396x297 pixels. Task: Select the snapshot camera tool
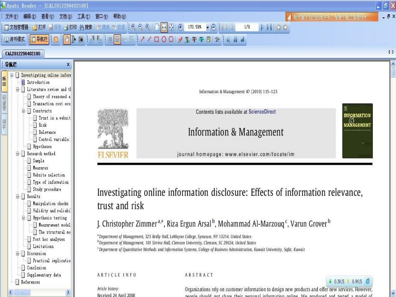pyautogui.click(x=81, y=39)
